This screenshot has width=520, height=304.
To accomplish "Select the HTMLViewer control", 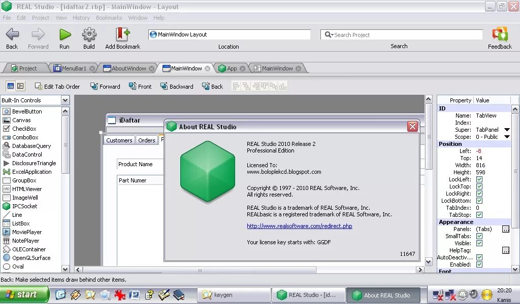I will pos(27,189).
